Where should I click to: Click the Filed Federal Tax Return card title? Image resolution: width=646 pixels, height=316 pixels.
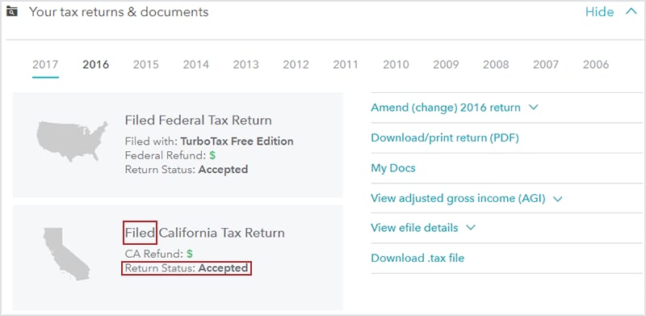[198, 120]
